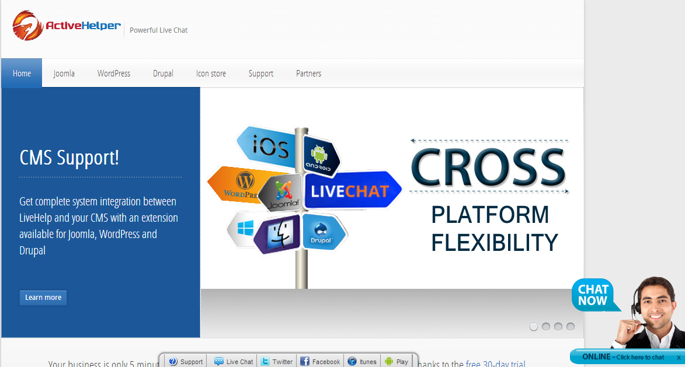Image resolution: width=685 pixels, height=367 pixels.
Task: Open the Home tab
Action: 22,74
